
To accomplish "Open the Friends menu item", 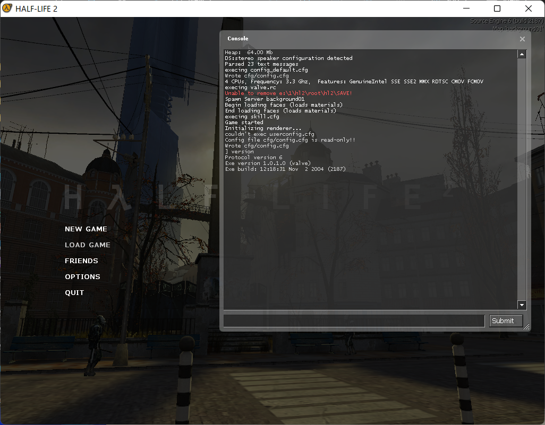I will tap(81, 261).
